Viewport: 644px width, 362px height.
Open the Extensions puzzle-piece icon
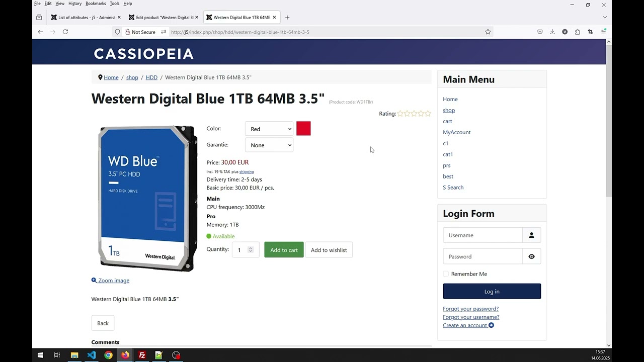577,32
